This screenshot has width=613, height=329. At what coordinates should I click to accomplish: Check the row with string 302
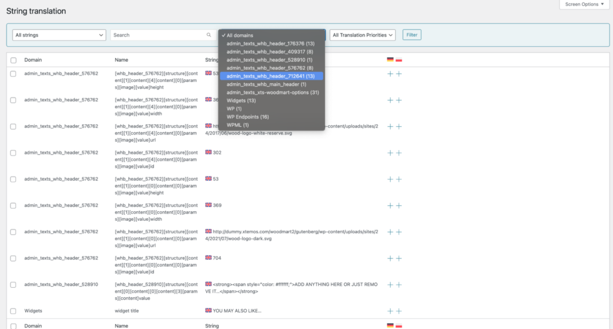pos(13,153)
